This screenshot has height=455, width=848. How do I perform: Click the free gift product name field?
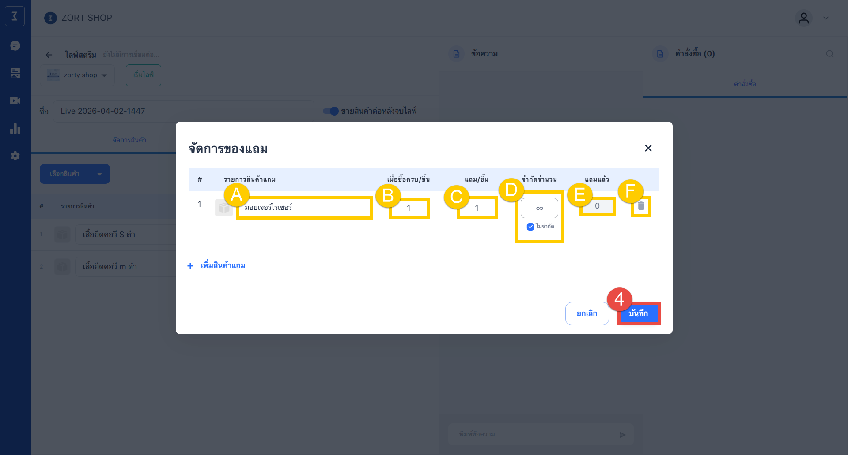tap(305, 208)
